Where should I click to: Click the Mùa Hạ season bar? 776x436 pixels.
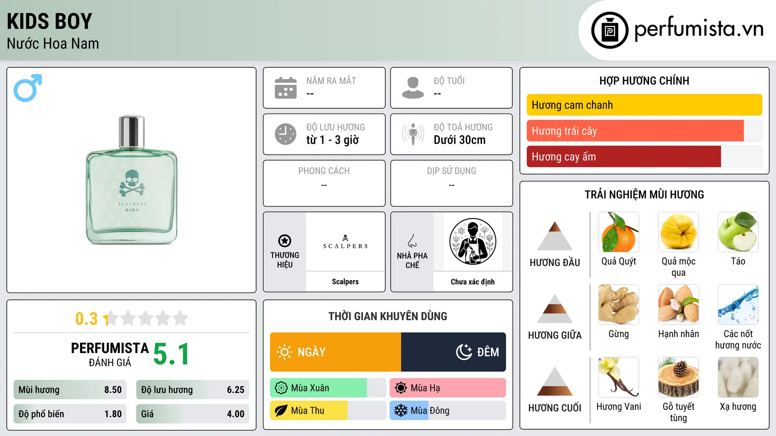[447, 388]
